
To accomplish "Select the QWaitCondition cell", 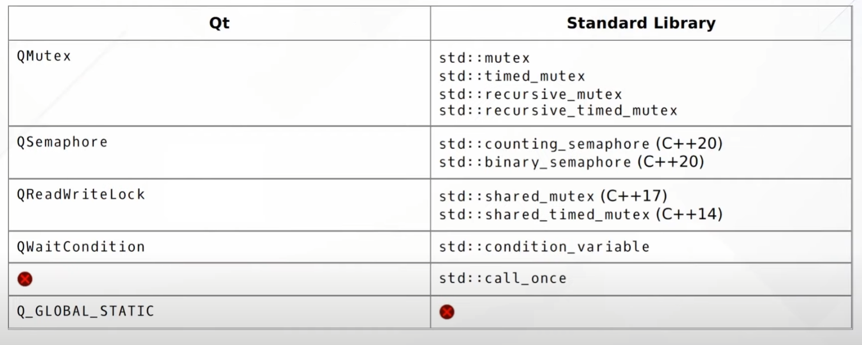I will click(219, 246).
